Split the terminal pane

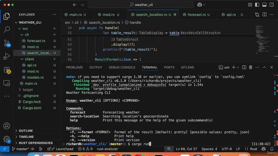click(x=244, y=68)
